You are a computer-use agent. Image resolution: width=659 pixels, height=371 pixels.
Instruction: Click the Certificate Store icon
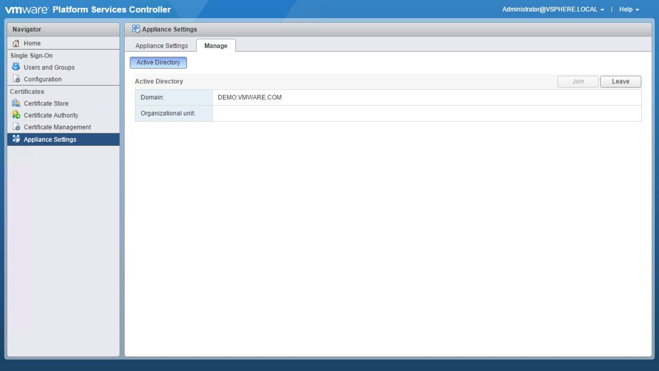[16, 103]
